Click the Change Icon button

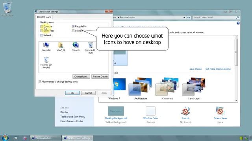point(81,77)
